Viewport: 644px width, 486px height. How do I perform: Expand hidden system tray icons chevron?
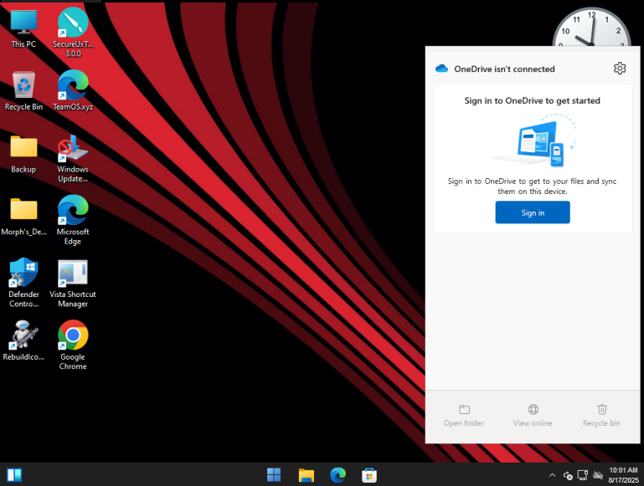pos(552,475)
